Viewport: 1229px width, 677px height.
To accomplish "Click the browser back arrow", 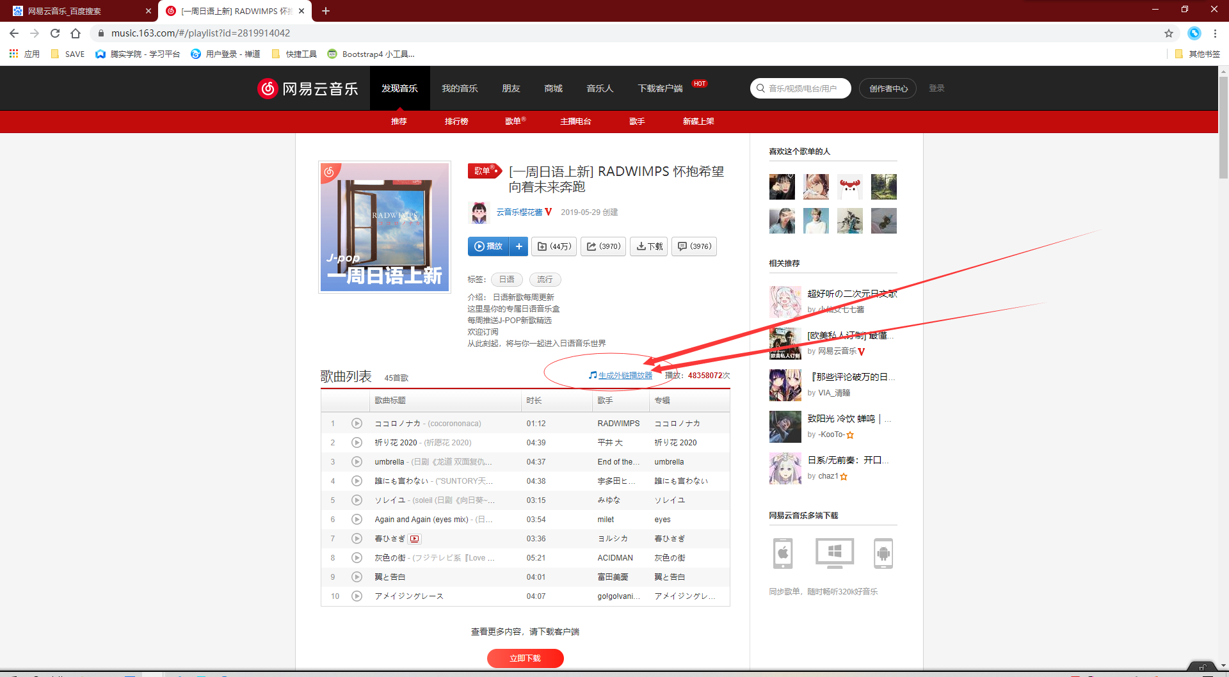I will click(14, 33).
